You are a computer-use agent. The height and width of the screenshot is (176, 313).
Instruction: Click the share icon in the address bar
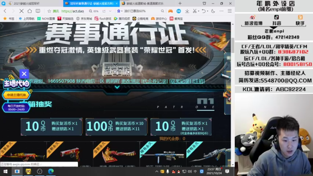(104, 11)
